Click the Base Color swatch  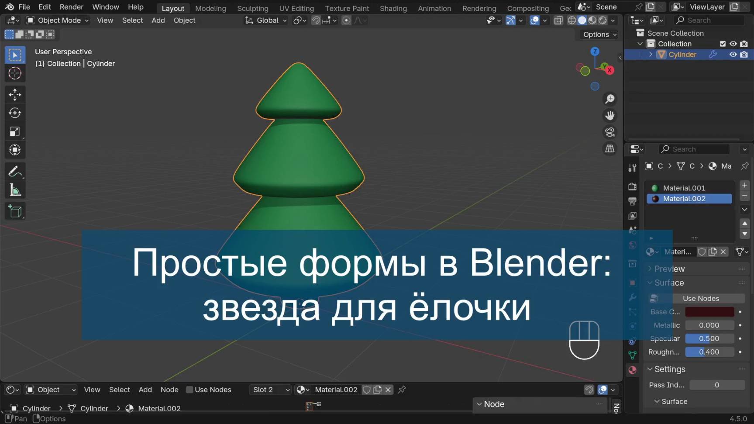click(x=709, y=312)
